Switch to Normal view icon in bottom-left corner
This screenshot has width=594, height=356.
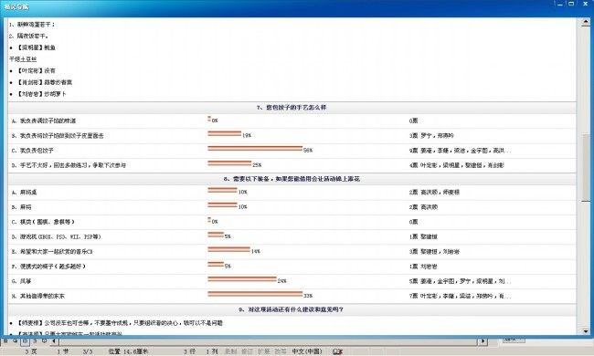pyautogui.click(x=5, y=340)
